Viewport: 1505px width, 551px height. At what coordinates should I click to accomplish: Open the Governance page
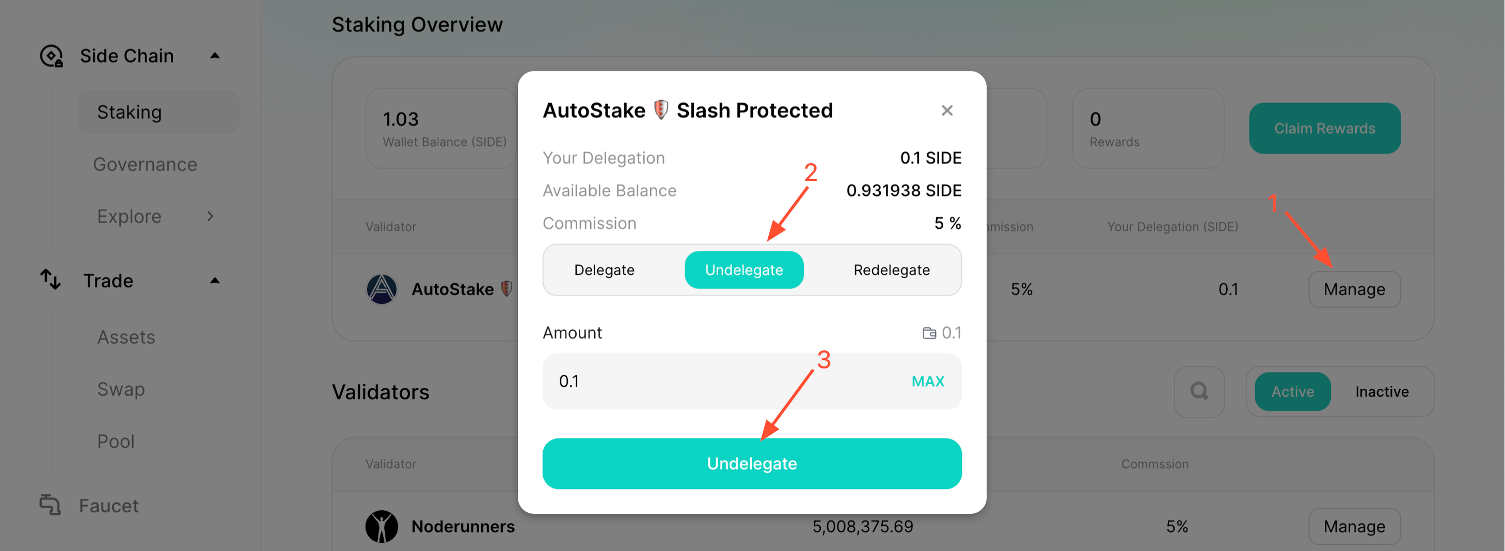[146, 165]
